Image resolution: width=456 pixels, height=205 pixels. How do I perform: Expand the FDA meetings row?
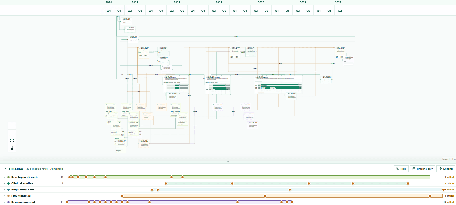click(x=4, y=196)
